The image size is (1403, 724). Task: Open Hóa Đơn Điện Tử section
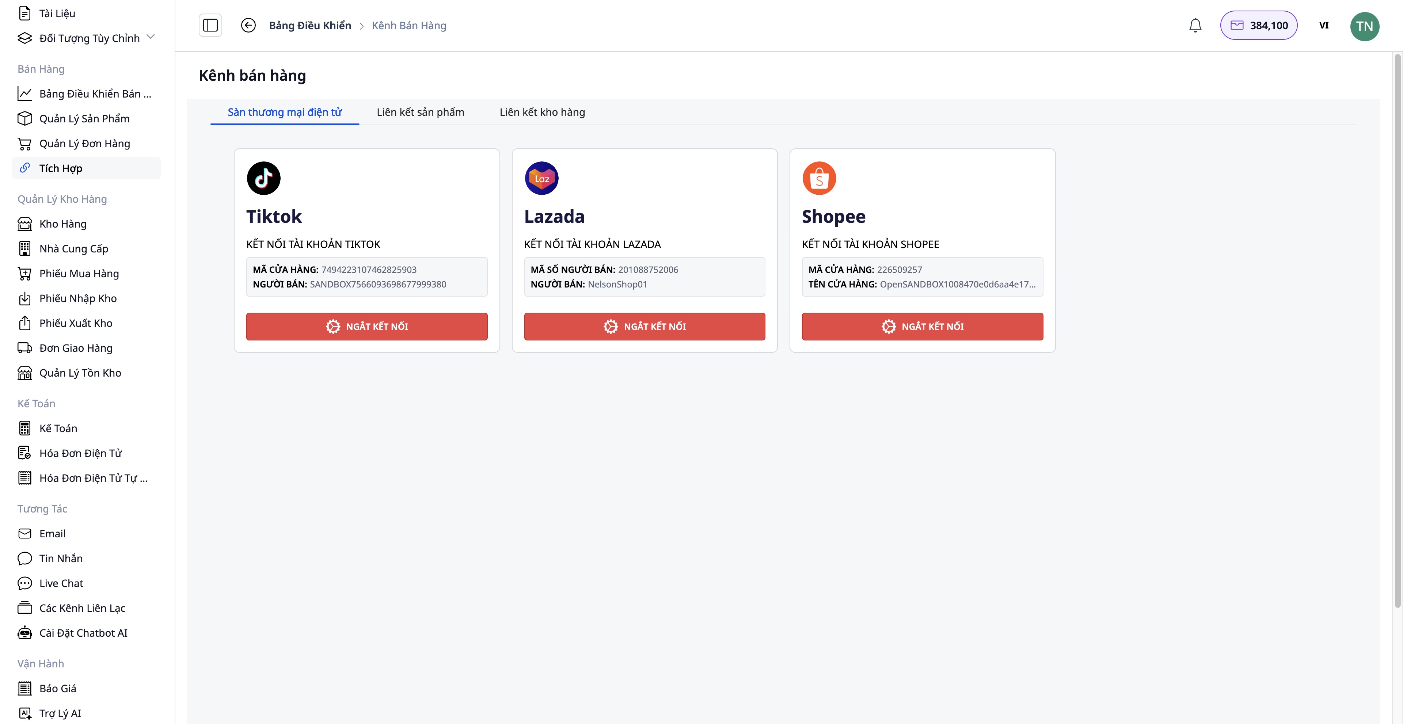pos(80,453)
